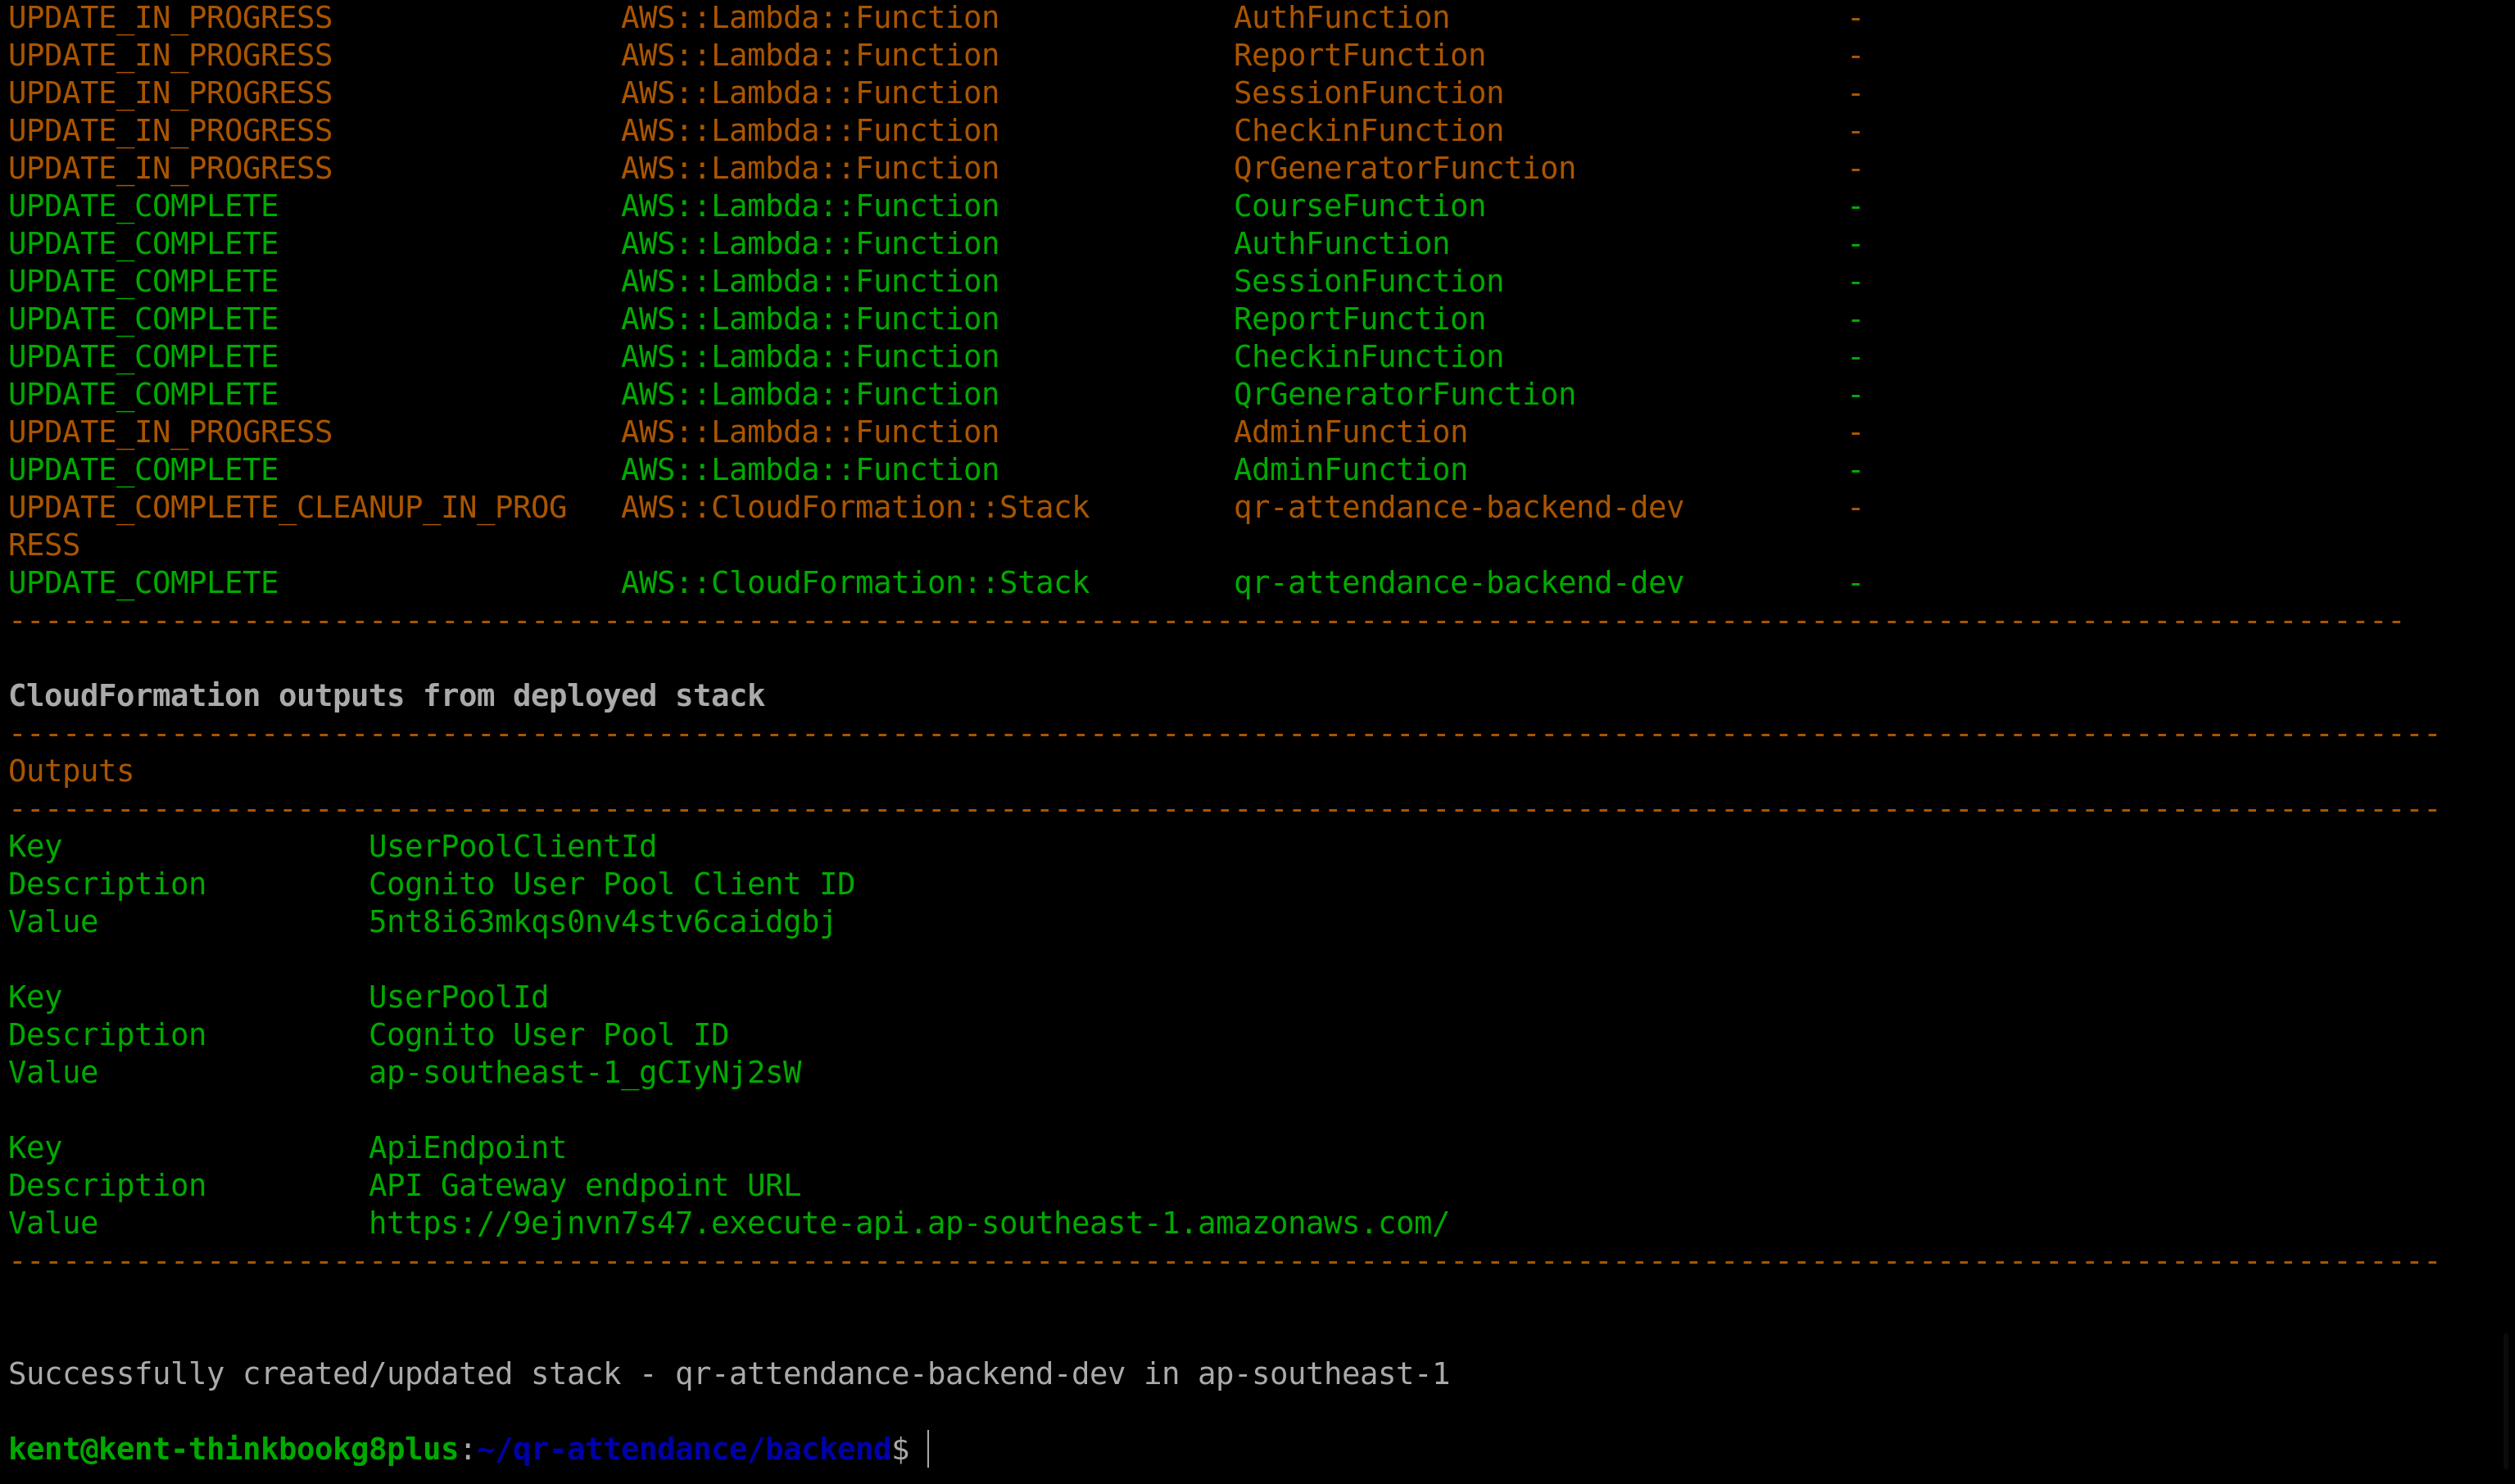Viewport: 2515px width, 1484px height.
Task: Click the UserPoolId key name
Action: point(458,997)
